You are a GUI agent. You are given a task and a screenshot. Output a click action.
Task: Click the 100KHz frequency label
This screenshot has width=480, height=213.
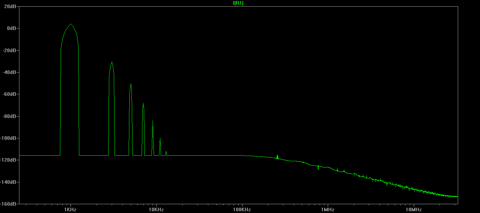242,209
